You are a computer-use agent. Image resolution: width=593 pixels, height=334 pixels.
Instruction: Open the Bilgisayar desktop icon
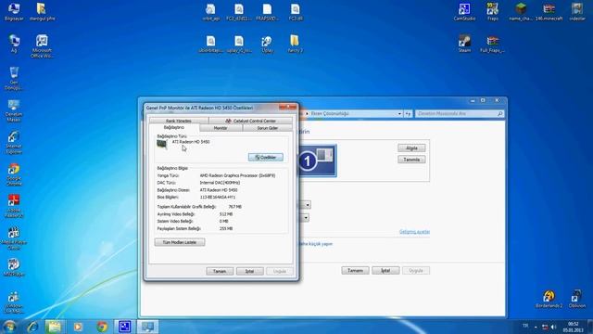[14, 11]
